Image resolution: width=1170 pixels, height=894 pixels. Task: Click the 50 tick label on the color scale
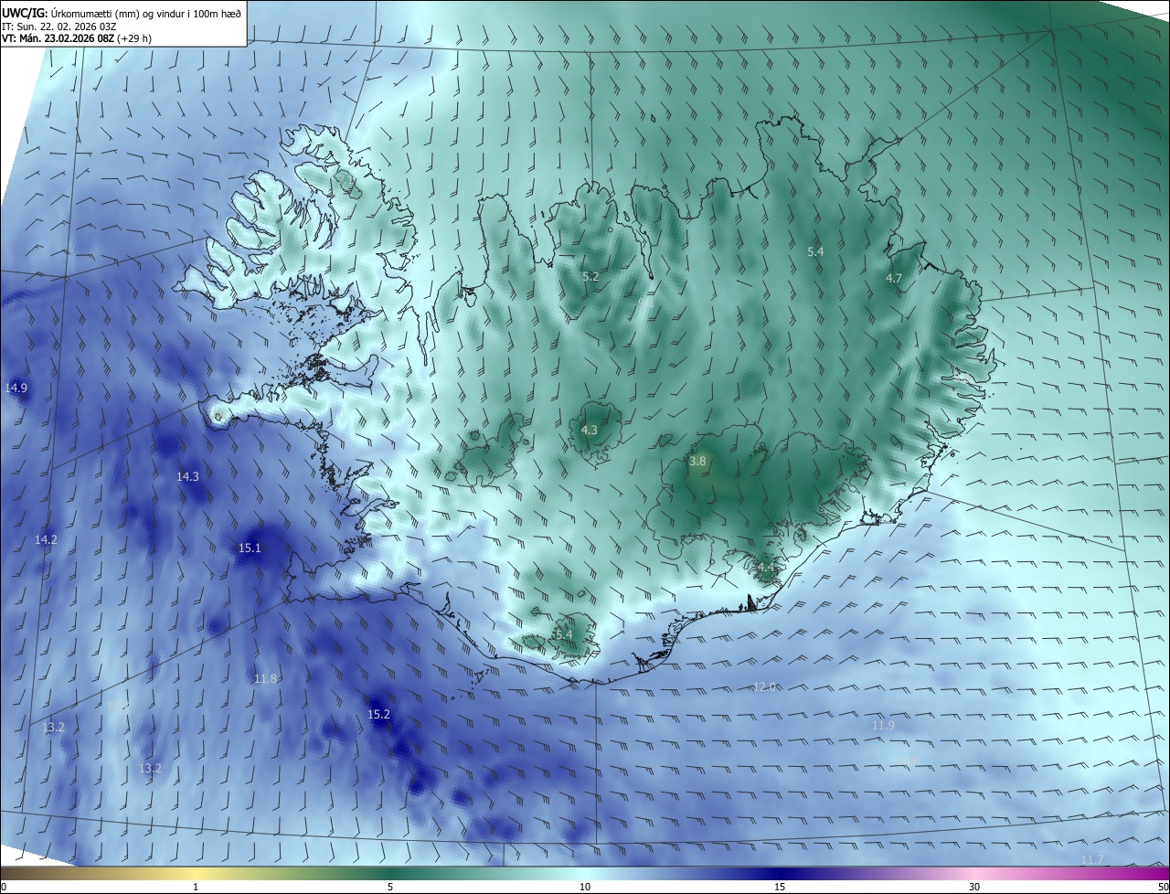point(1163,887)
